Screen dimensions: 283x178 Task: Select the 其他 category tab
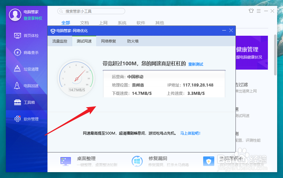pyautogui.click(x=160, y=23)
